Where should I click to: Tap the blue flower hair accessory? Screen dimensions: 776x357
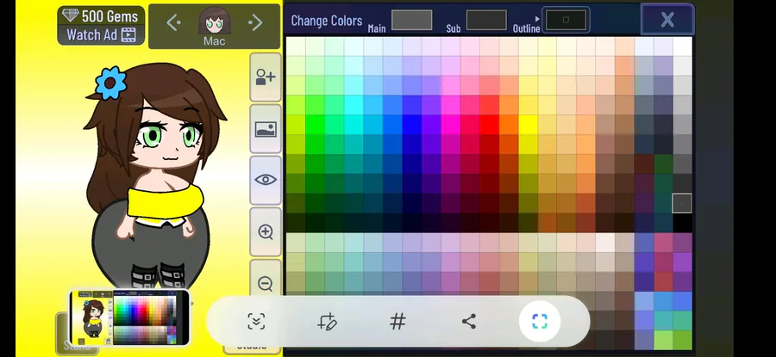(x=110, y=83)
